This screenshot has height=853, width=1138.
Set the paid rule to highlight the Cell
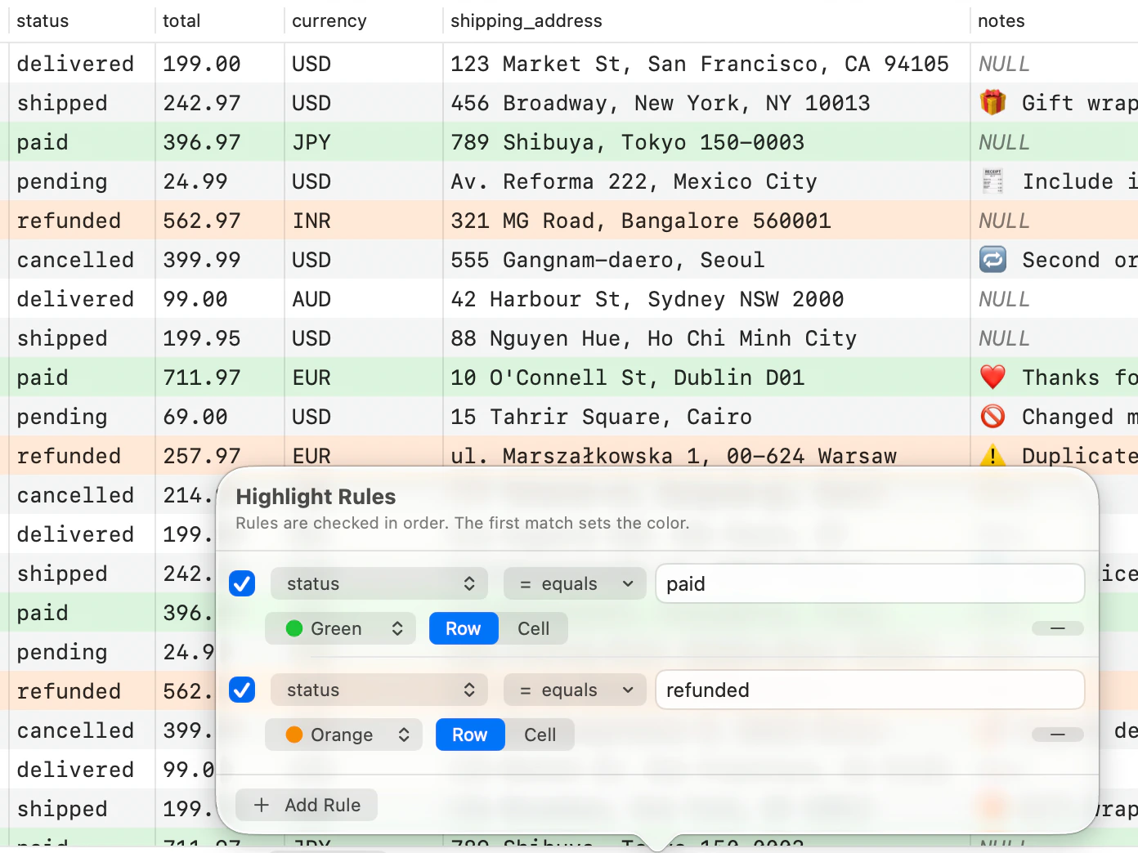534,628
